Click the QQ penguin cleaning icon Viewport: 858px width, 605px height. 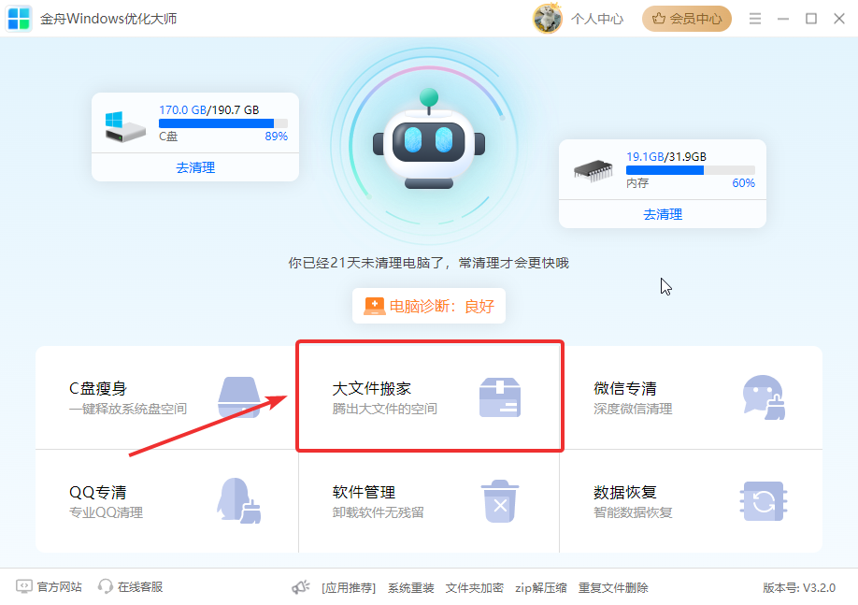[239, 500]
